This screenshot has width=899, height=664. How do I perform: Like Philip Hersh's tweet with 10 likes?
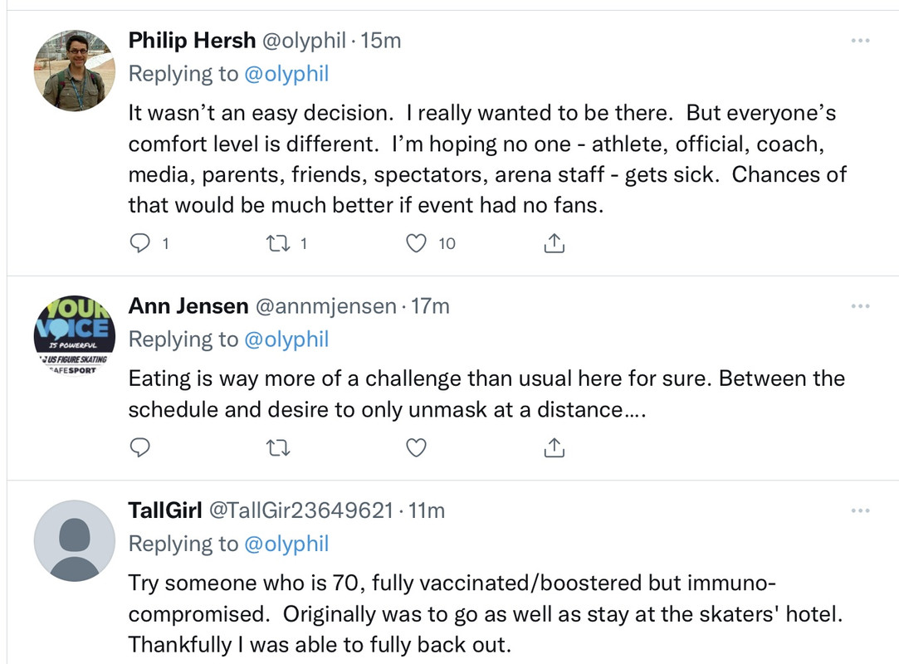pos(416,244)
